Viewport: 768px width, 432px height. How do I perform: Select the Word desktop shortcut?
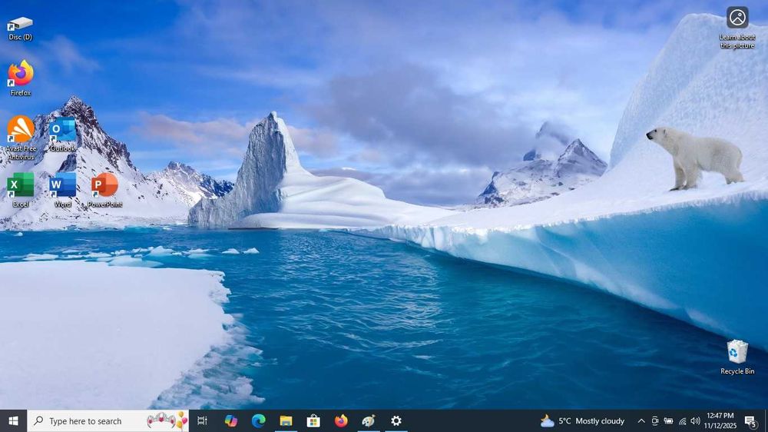63,190
